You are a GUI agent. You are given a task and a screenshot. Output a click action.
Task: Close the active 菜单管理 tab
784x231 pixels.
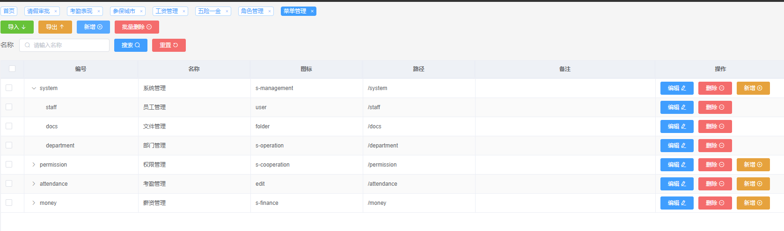[312, 11]
